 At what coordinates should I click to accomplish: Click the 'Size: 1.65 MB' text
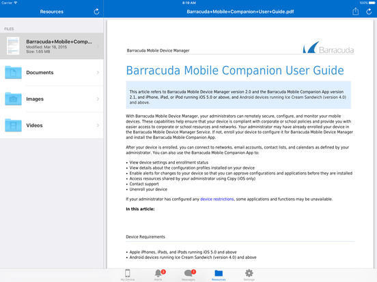38,52
